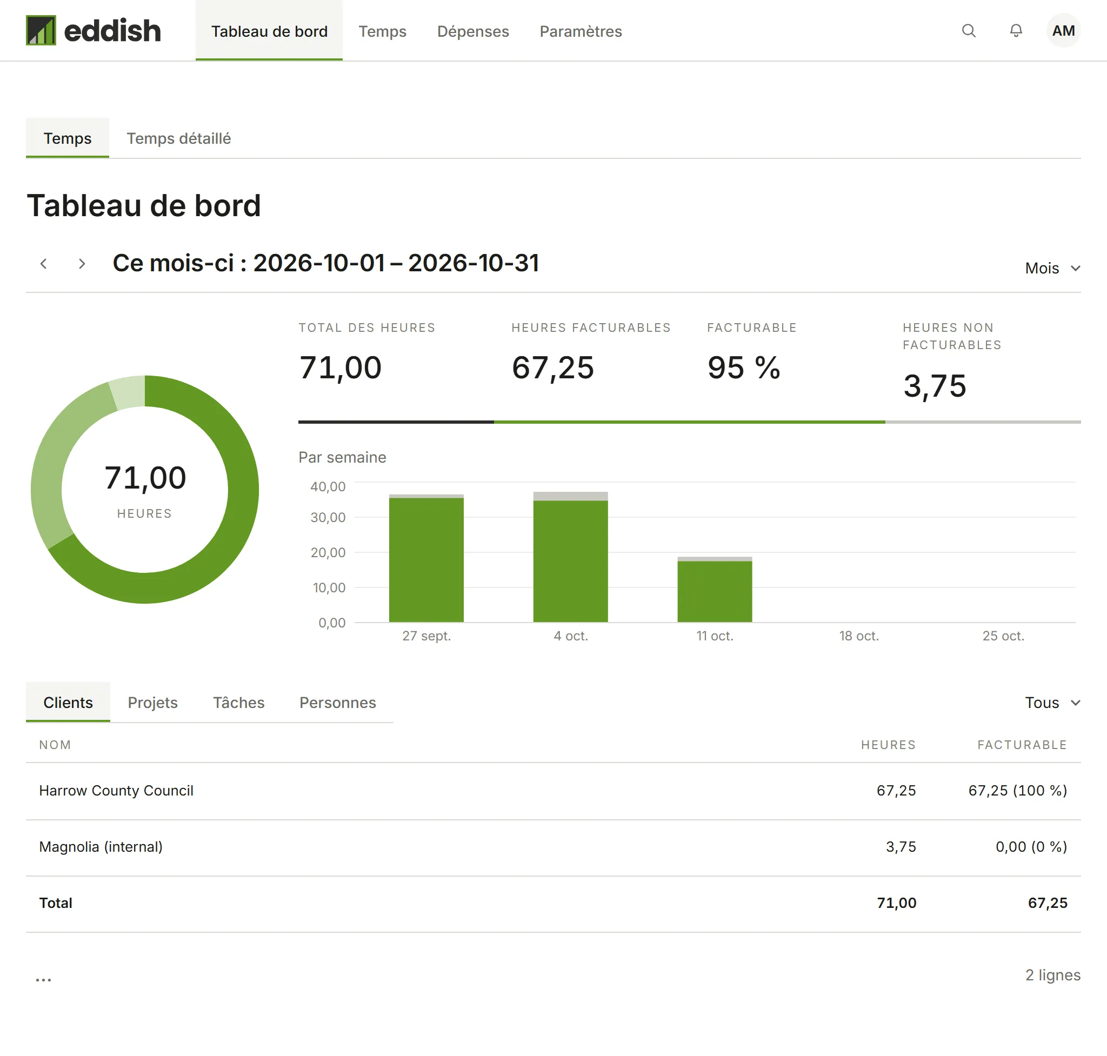Expand the Tous filter dropdown
The image size is (1107, 1056).
tap(1052, 703)
